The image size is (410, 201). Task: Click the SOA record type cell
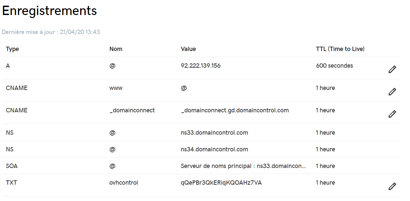tap(12, 166)
